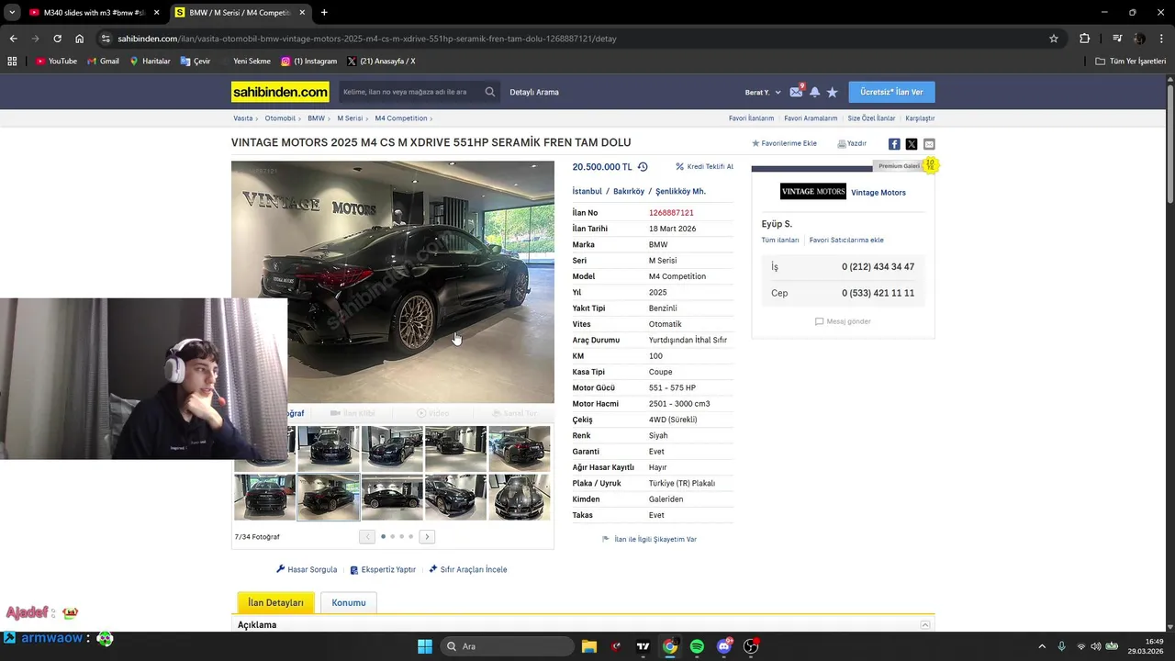Viewport: 1175px width, 661px height.
Task: Open Ekspertiz Yaptır link
Action: [x=383, y=569]
